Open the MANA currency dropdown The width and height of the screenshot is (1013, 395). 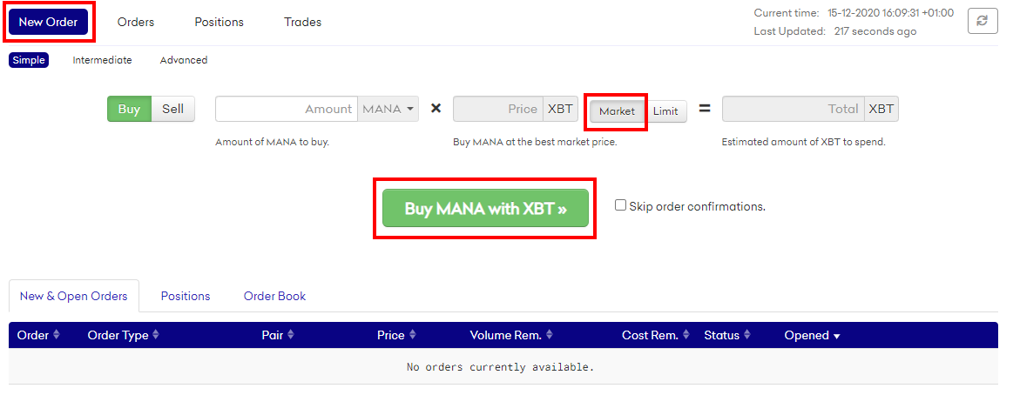(388, 109)
